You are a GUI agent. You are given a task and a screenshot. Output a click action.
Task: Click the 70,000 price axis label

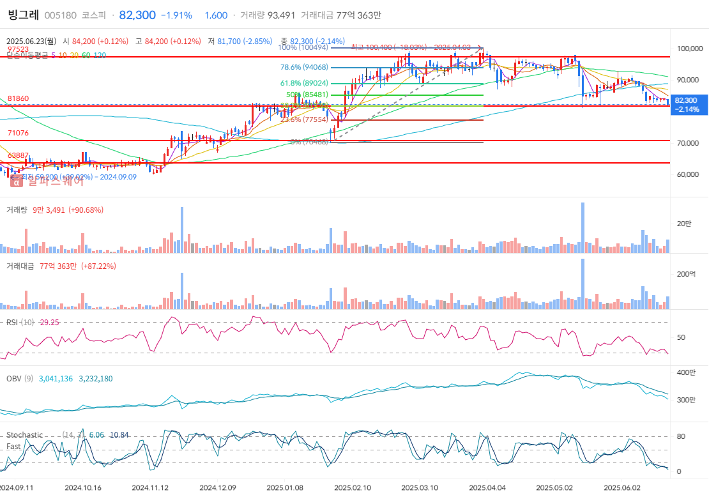pyautogui.click(x=688, y=143)
